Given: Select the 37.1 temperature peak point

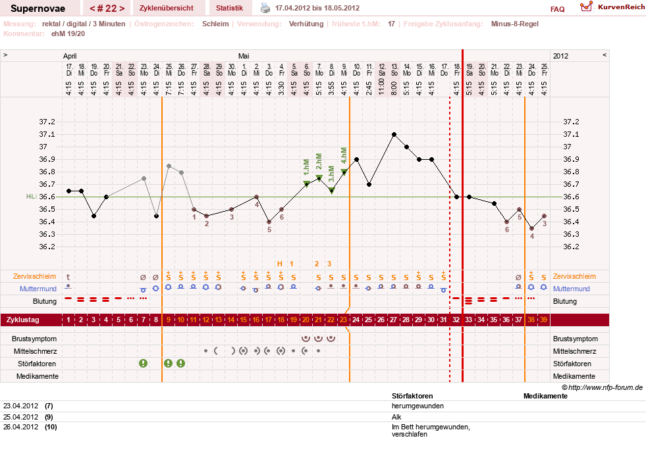Looking at the screenshot, I should point(394,135).
